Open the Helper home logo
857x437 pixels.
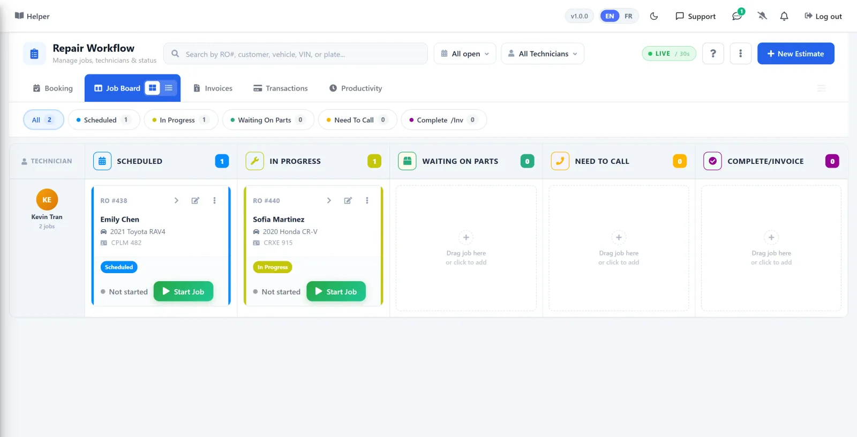click(x=32, y=16)
